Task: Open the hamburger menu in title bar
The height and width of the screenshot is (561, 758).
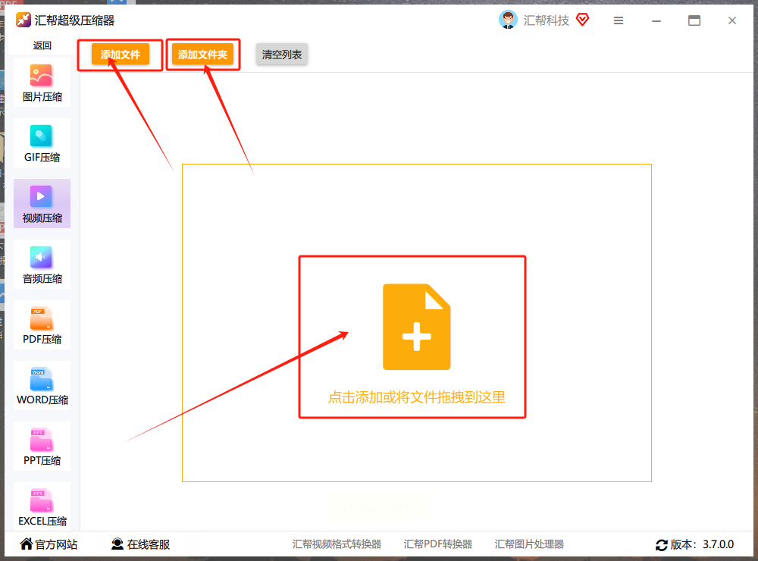Action: pyautogui.click(x=619, y=20)
